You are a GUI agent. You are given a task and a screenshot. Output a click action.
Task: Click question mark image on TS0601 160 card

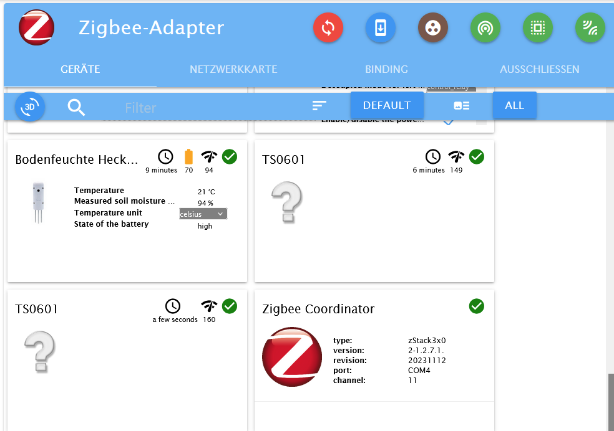pyautogui.click(x=40, y=352)
